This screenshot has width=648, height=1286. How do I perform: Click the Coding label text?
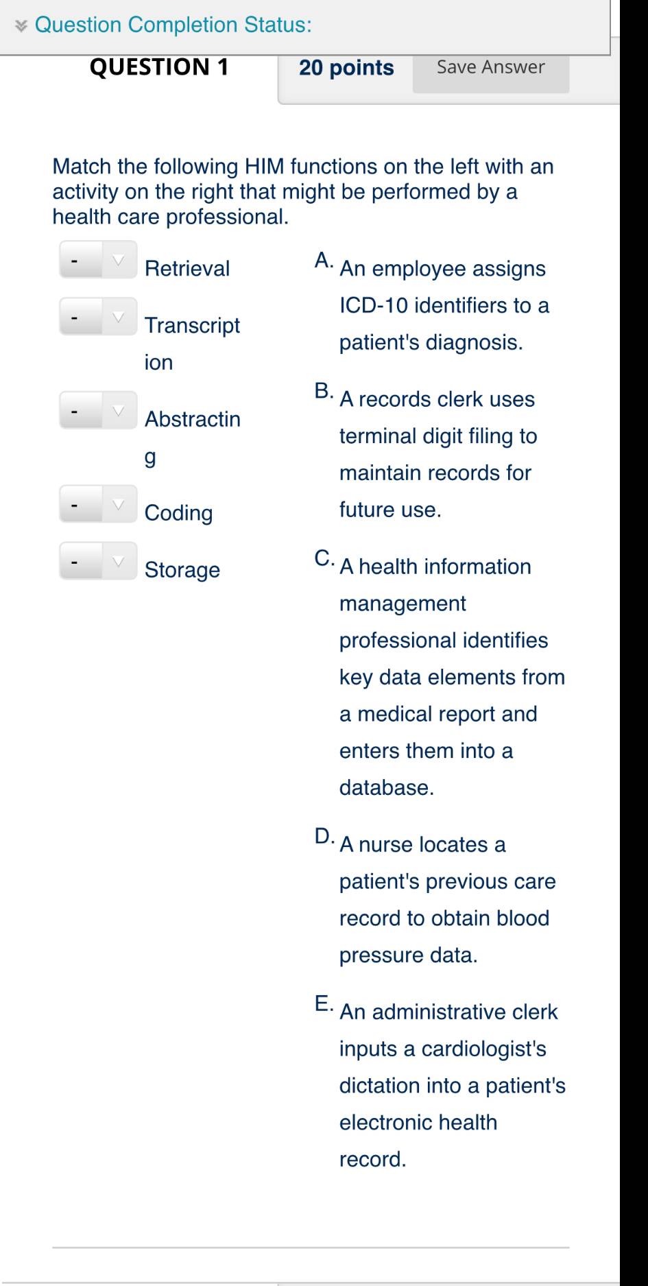[x=179, y=513]
